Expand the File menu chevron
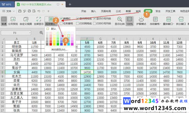 click(14, 11)
